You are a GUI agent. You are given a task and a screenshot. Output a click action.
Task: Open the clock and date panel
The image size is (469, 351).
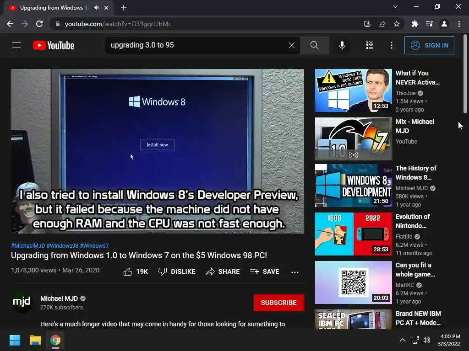coord(449,340)
